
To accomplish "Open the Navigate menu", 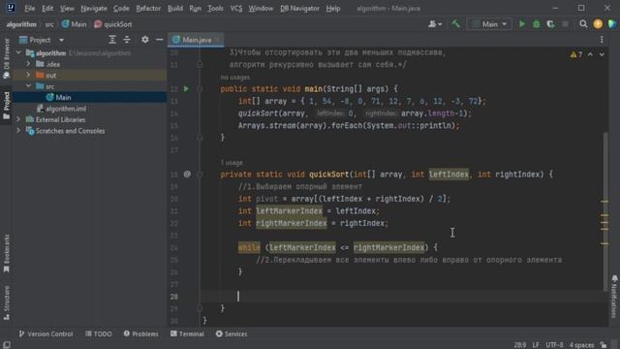I will 94,9.
